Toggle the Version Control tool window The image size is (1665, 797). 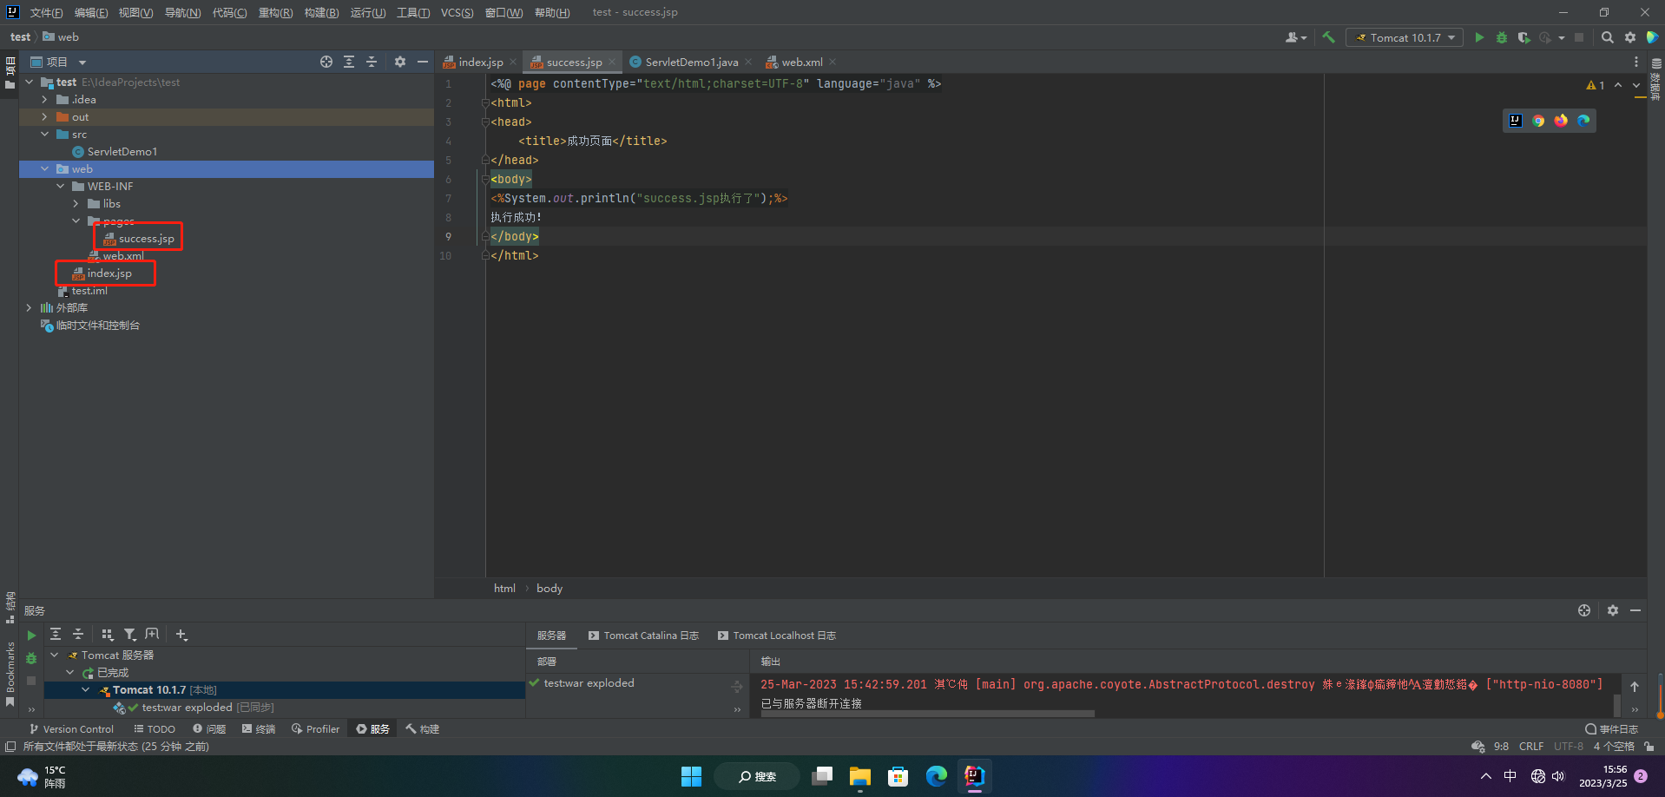coord(71,729)
